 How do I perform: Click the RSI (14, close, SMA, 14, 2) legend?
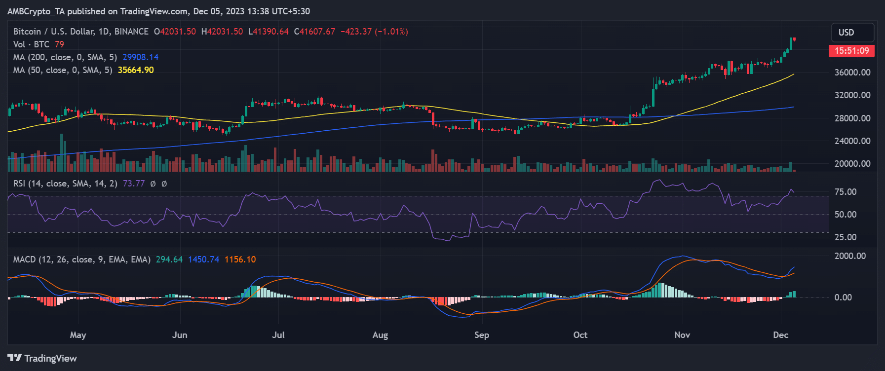(65, 184)
